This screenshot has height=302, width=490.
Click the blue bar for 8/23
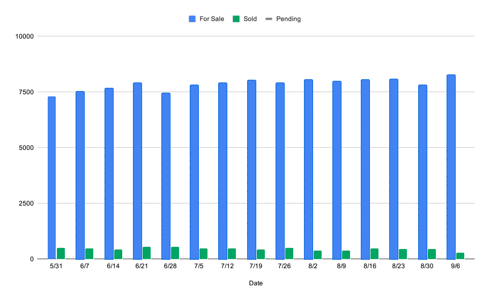394,169
